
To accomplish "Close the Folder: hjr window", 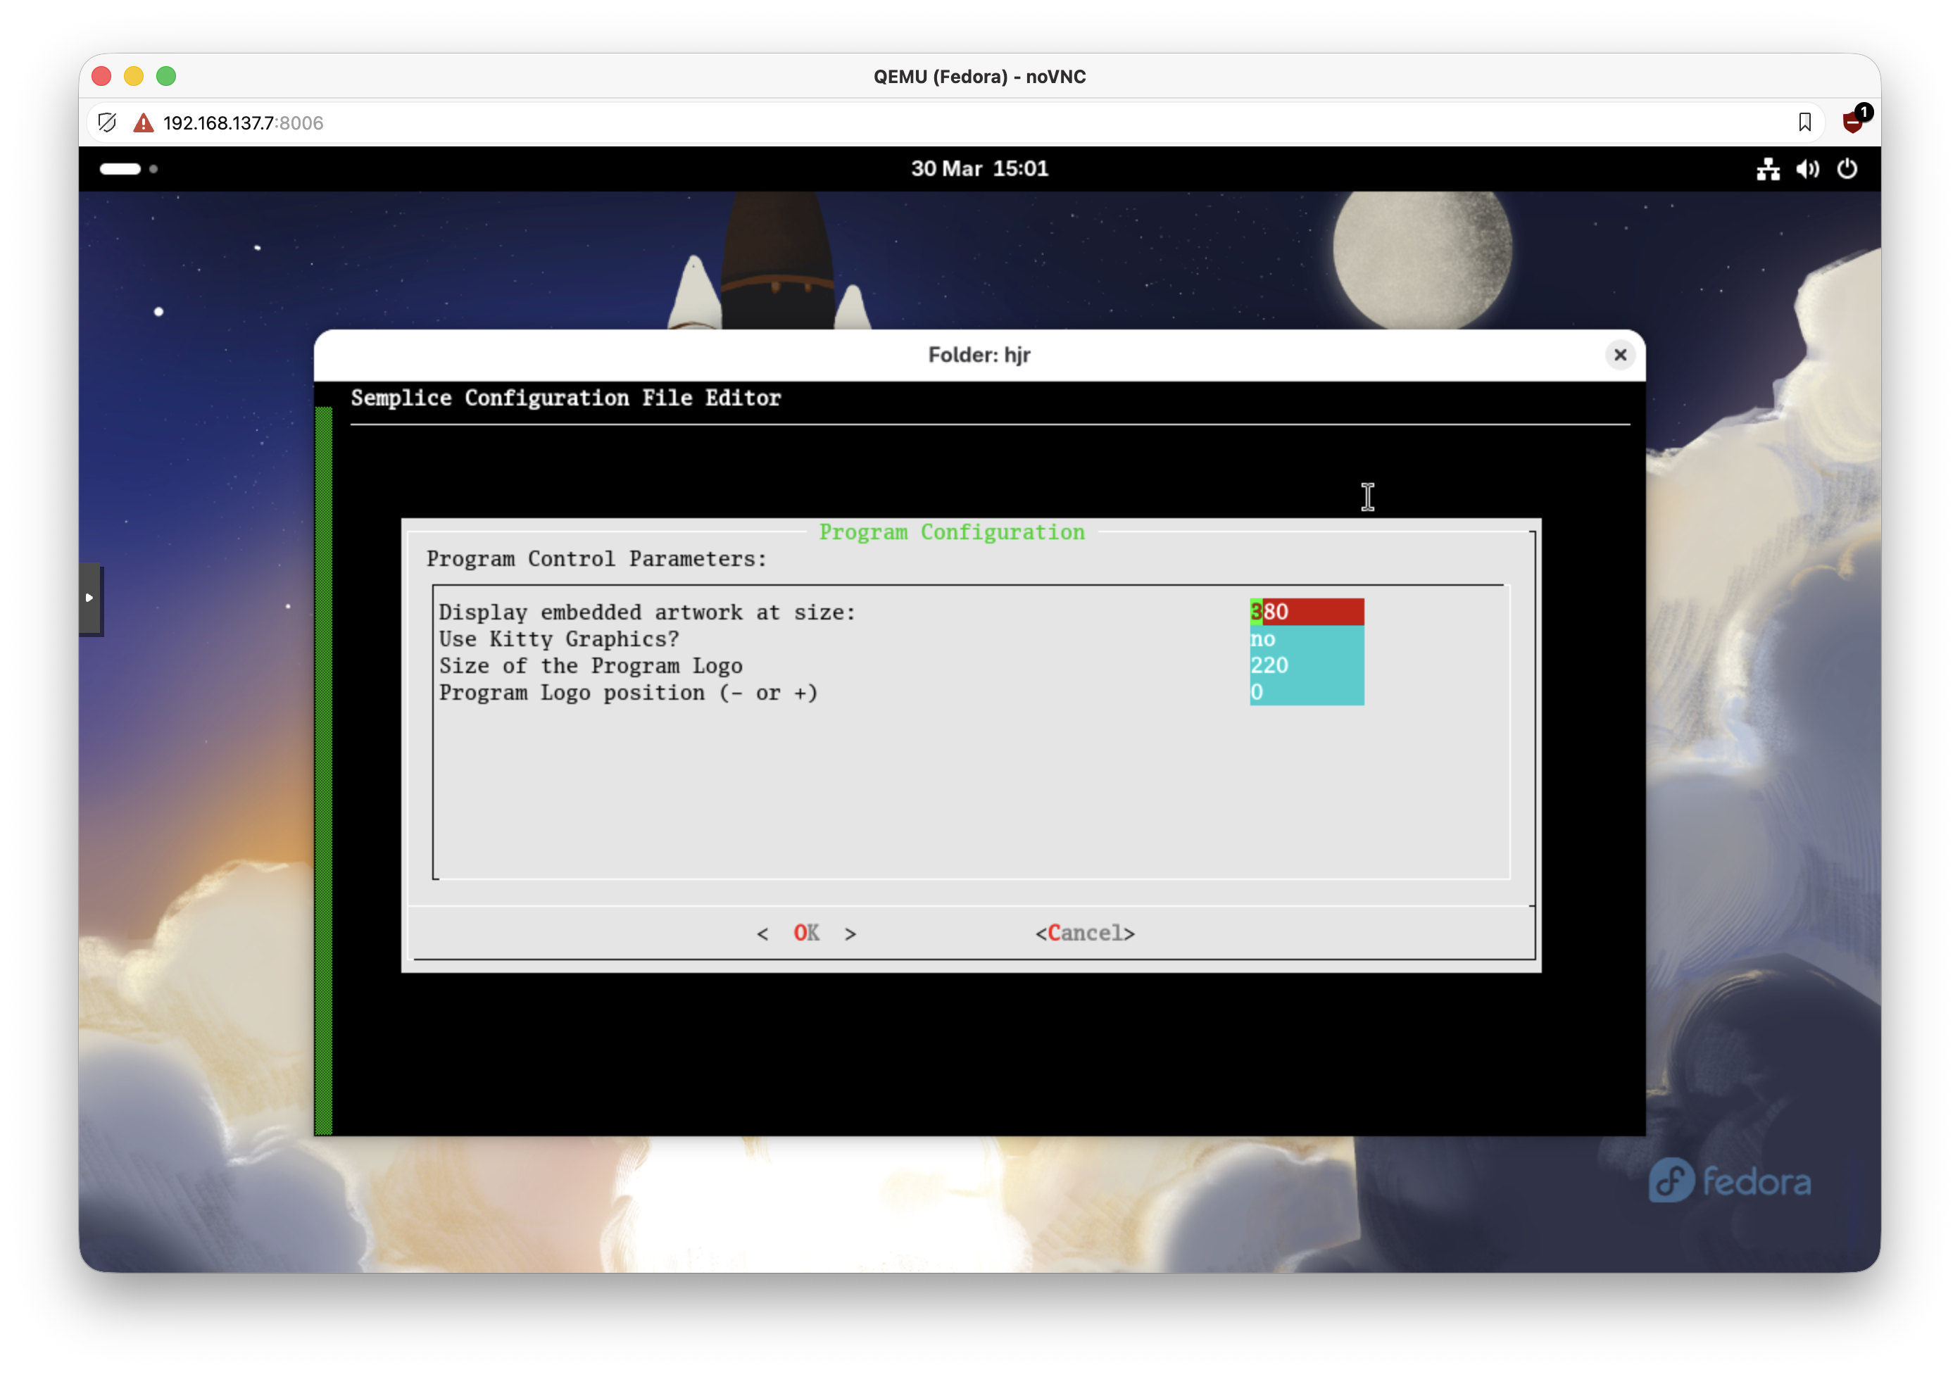I will point(1619,354).
